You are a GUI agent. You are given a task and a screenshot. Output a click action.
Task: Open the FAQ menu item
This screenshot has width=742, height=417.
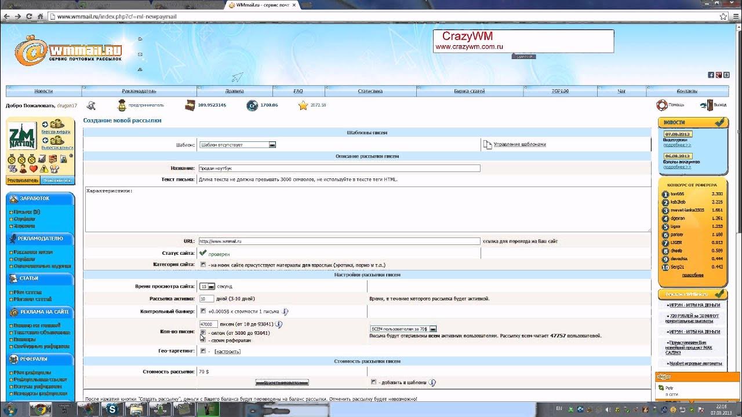pos(298,91)
